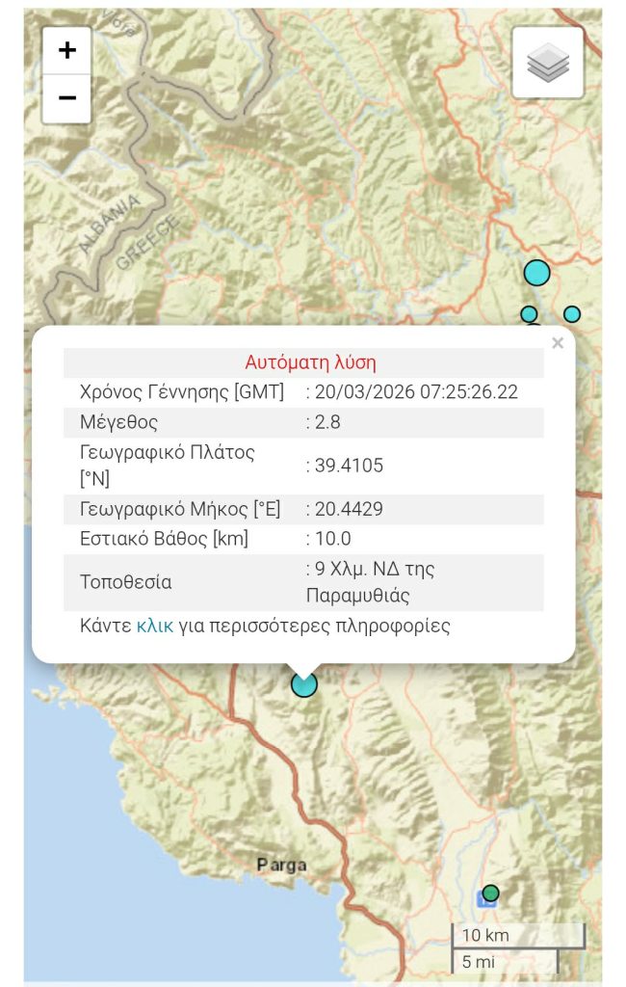The image size is (626, 987).
Task: Follow the "κλικ" link for more information
Action: click(155, 626)
